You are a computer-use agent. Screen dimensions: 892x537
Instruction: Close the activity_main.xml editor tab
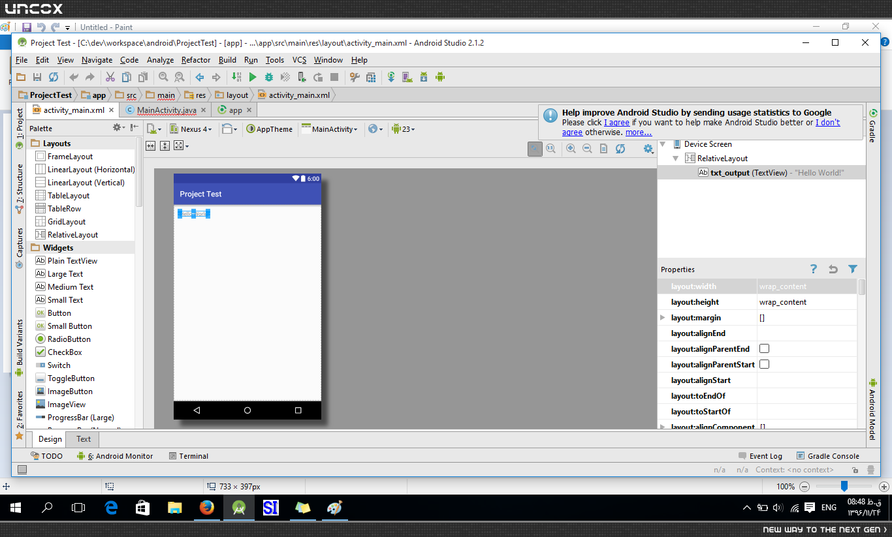112,110
